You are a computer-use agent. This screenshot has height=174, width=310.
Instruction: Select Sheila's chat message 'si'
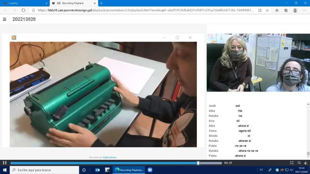(x=249, y=136)
